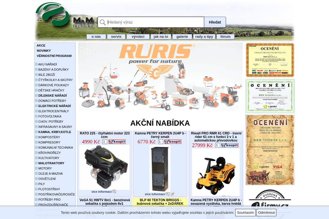Click quantity field for Kamna PETRY black
329x219 pixels.
click(x=161, y=142)
